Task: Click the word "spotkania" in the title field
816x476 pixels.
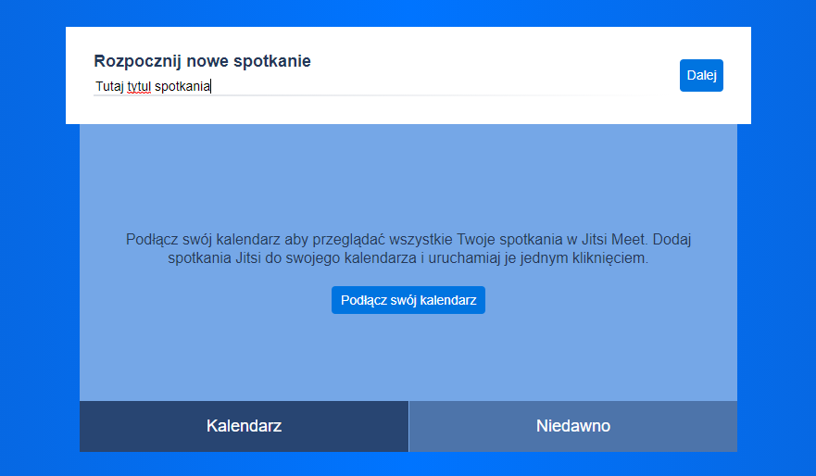Action: (182, 86)
